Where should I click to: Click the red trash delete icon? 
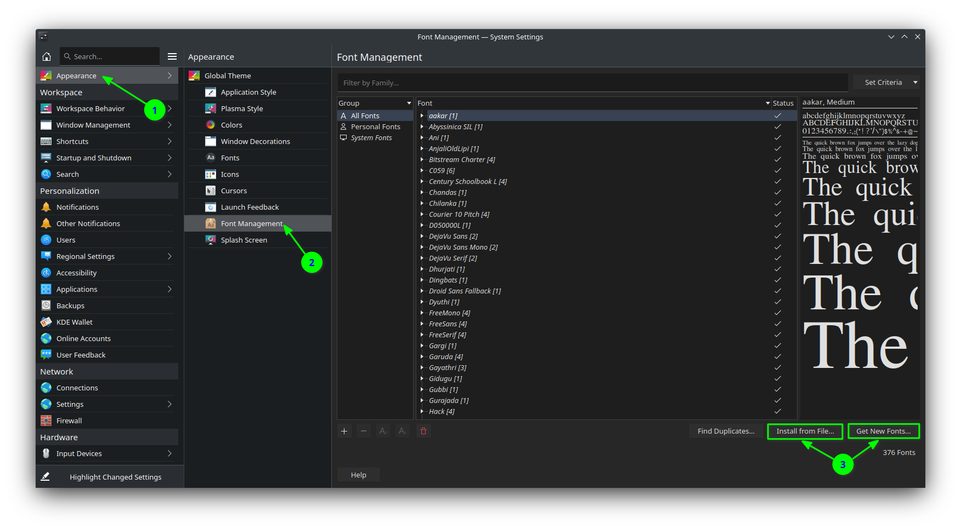423,431
